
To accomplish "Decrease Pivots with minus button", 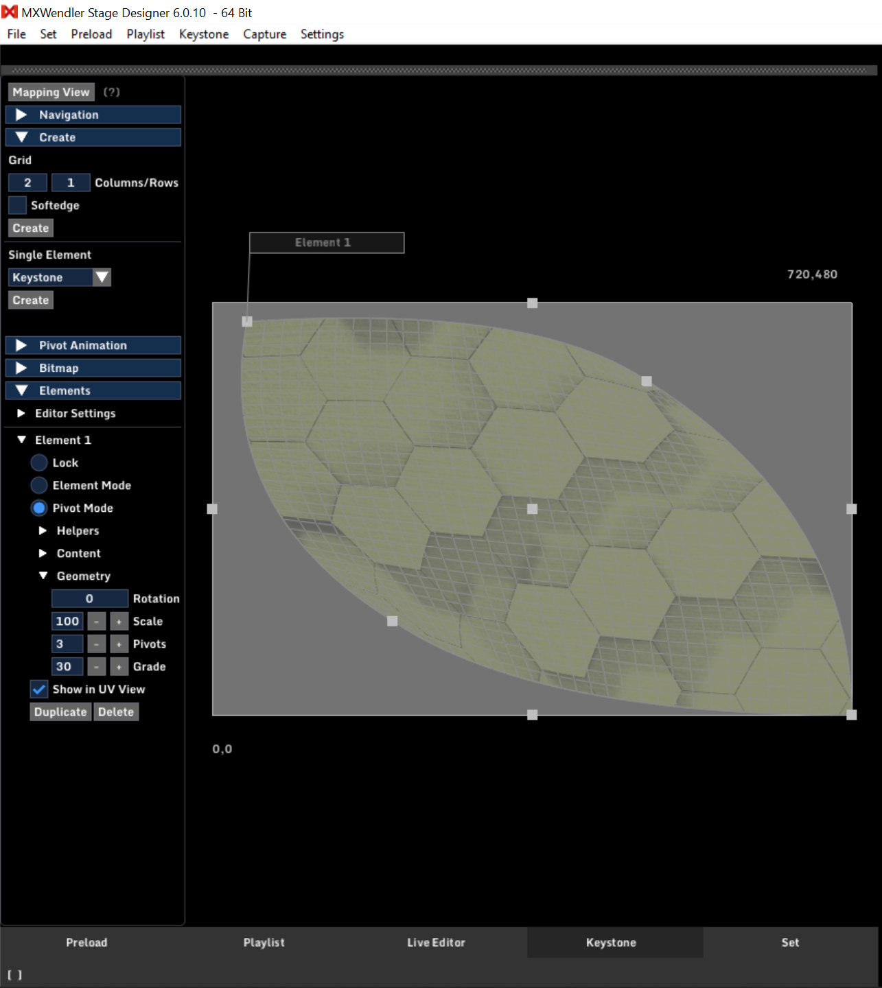I will click(x=97, y=644).
